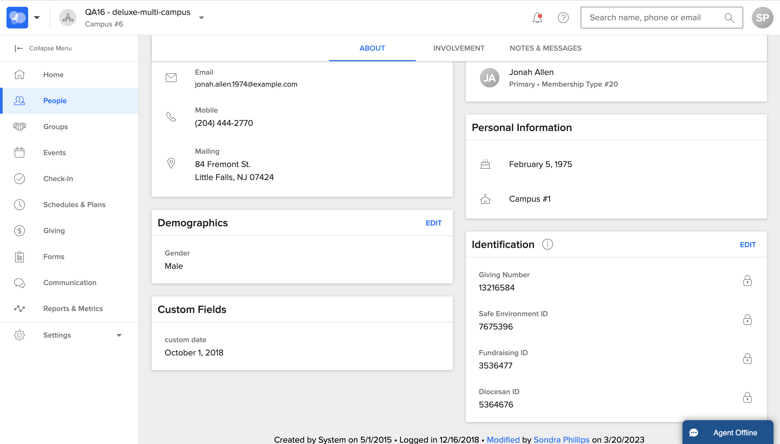
Task: Switch to the Involvement tab
Action: pyautogui.click(x=459, y=48)
